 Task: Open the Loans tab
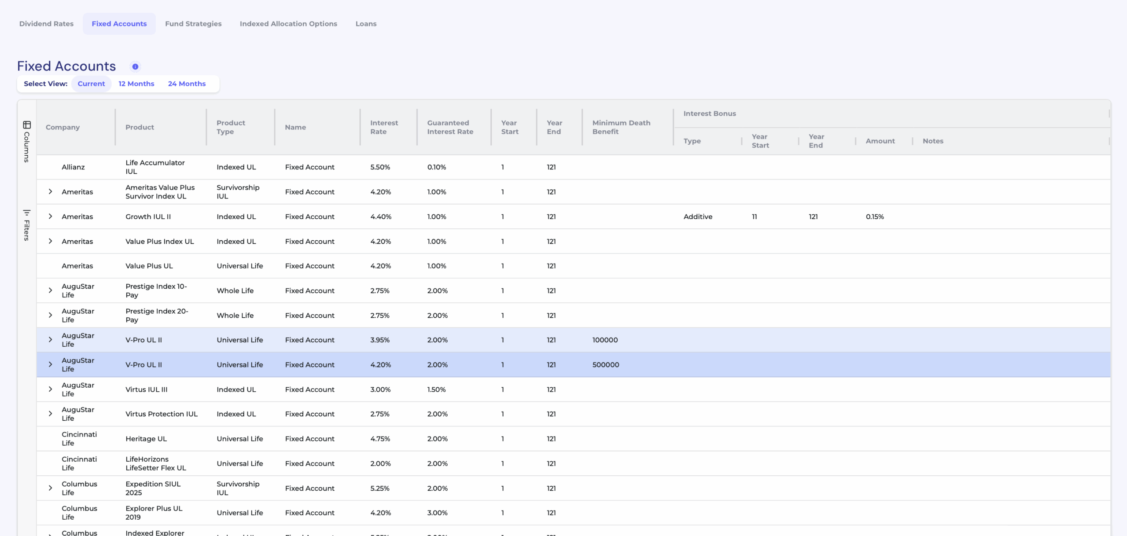(366, 24)
